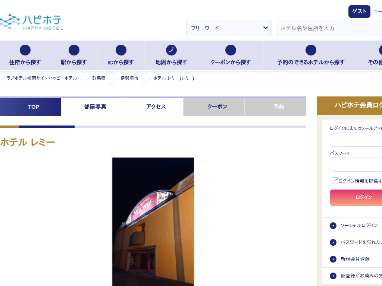Click the arrow icon beside 新規会員登録
Screen dimensions: 382x286
[333, 259]
